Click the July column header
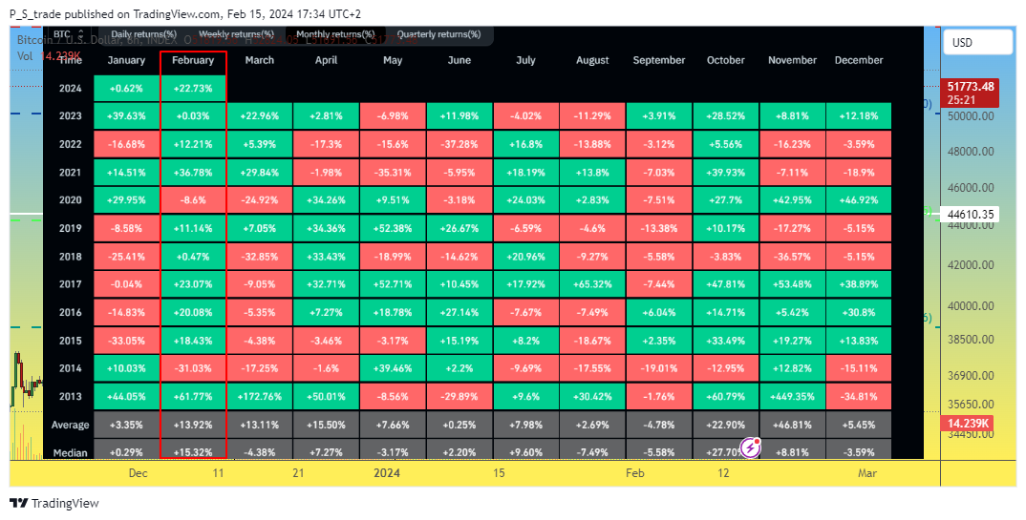Image resolution: width=1026 pixels, height=520 pixels. point(526,60)
